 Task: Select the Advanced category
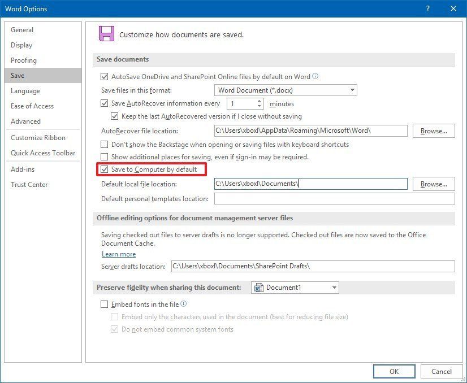(25, 121)
